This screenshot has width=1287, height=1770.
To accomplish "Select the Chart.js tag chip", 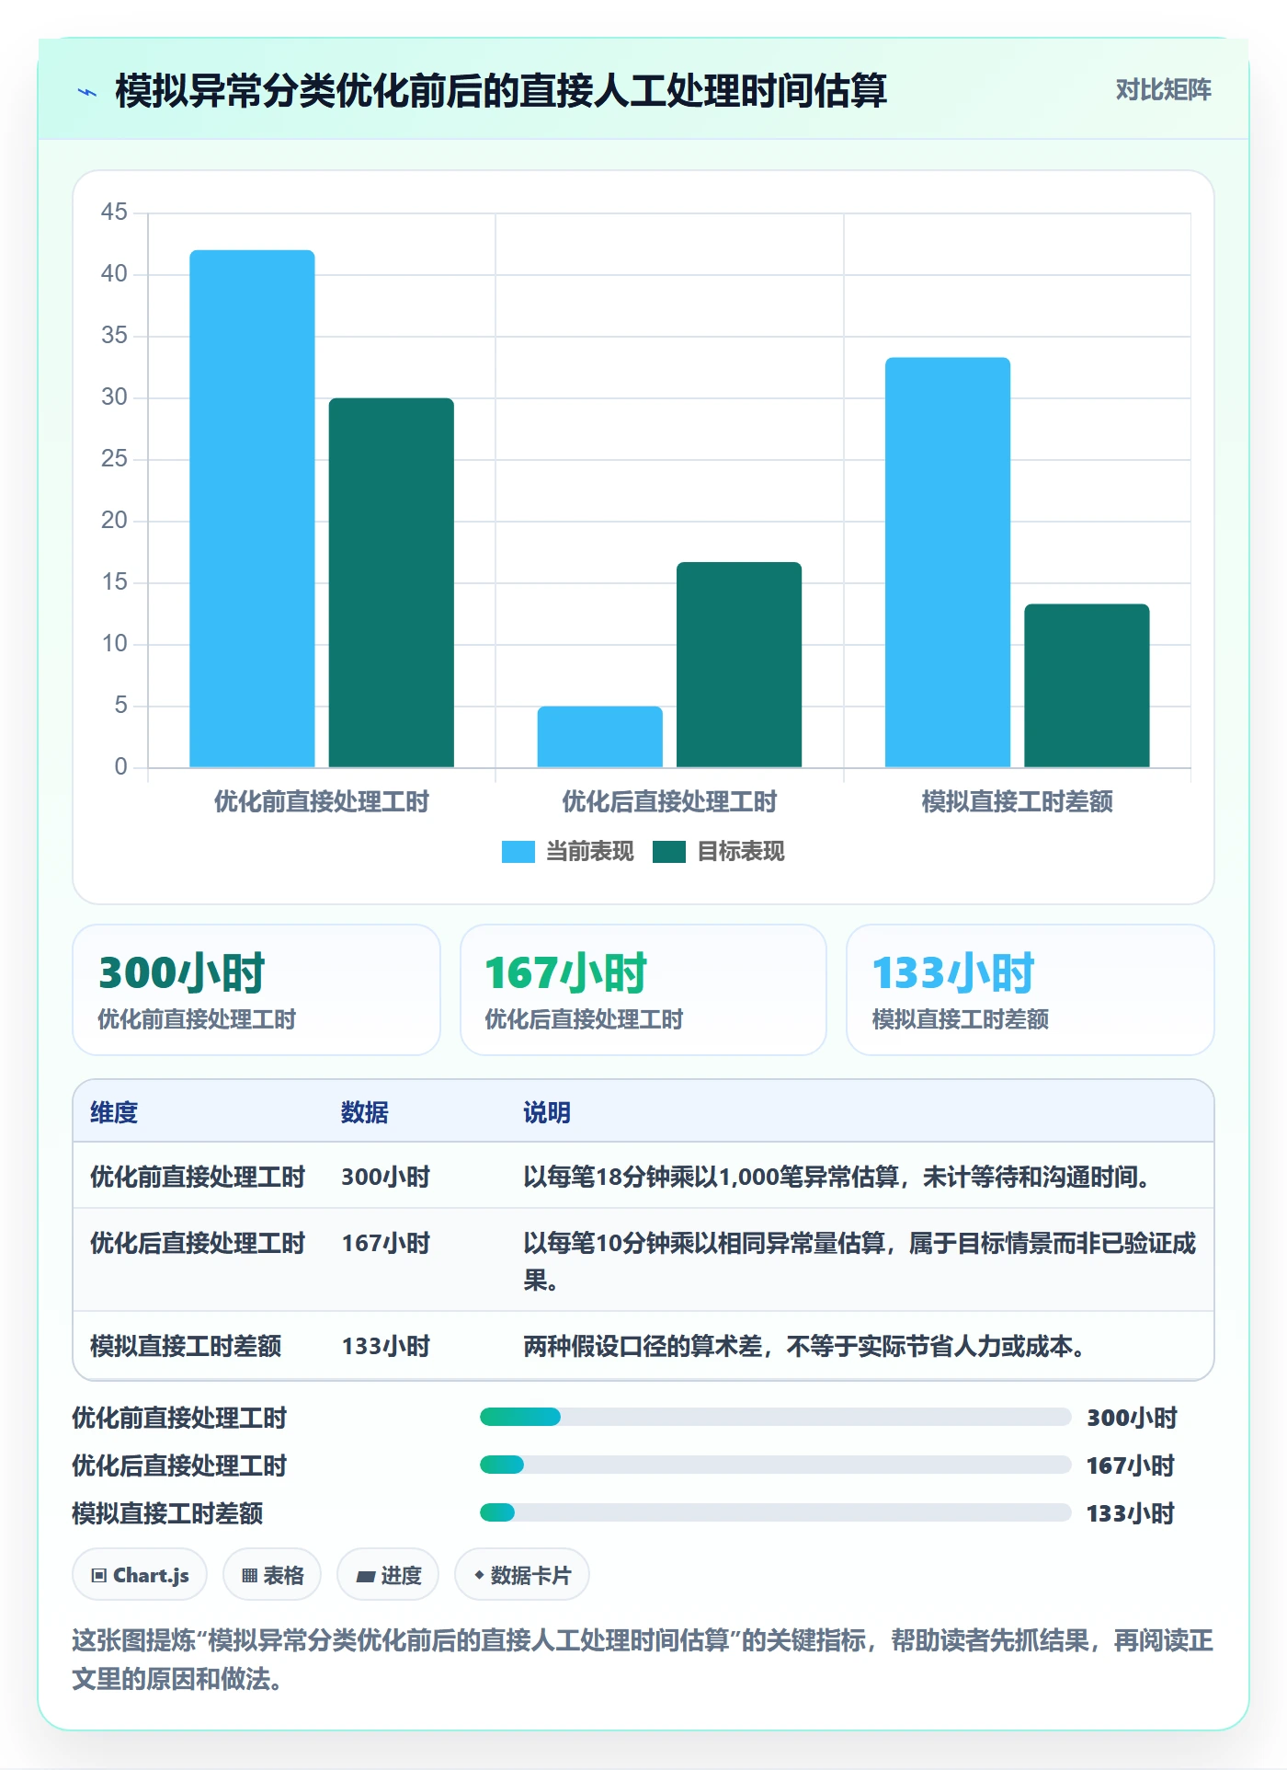I will click(x=140, y=1575).
